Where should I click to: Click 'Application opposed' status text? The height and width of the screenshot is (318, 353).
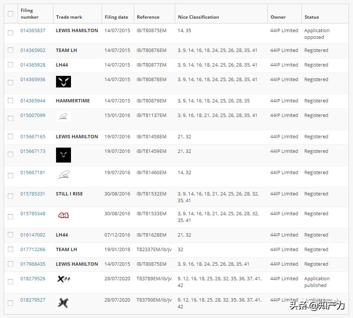point(317,34)
